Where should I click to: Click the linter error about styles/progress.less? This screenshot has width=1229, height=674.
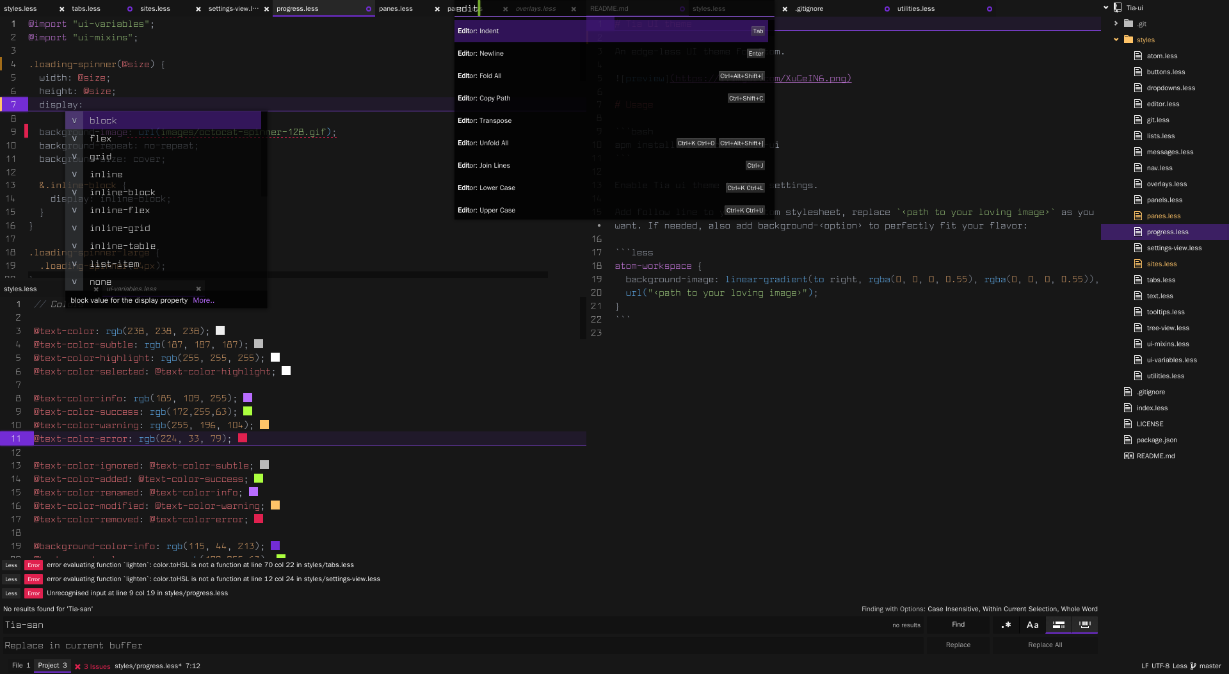[137, 593]
